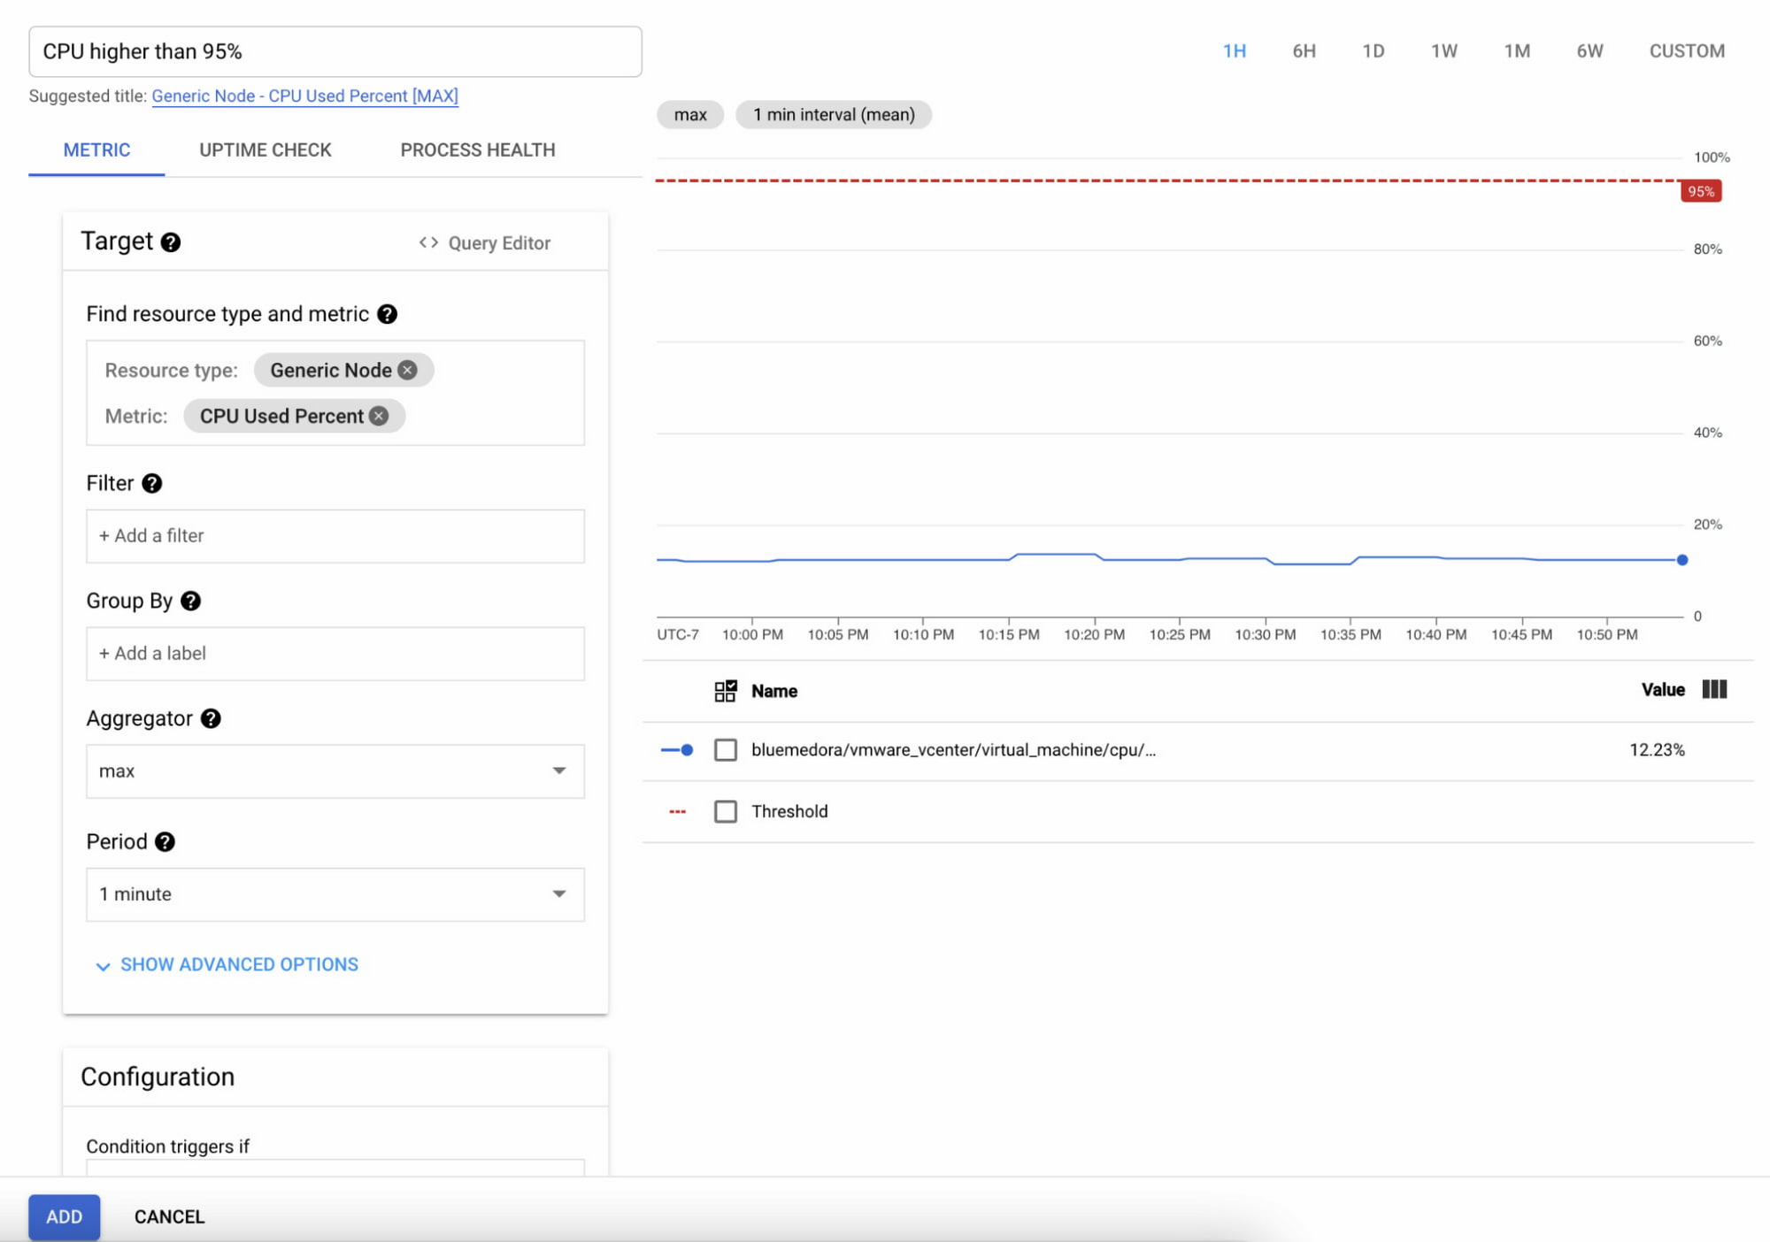Click the Query Editor code brackets icon
Viewport: 1770px width, 1242px height.
(428, 242)
